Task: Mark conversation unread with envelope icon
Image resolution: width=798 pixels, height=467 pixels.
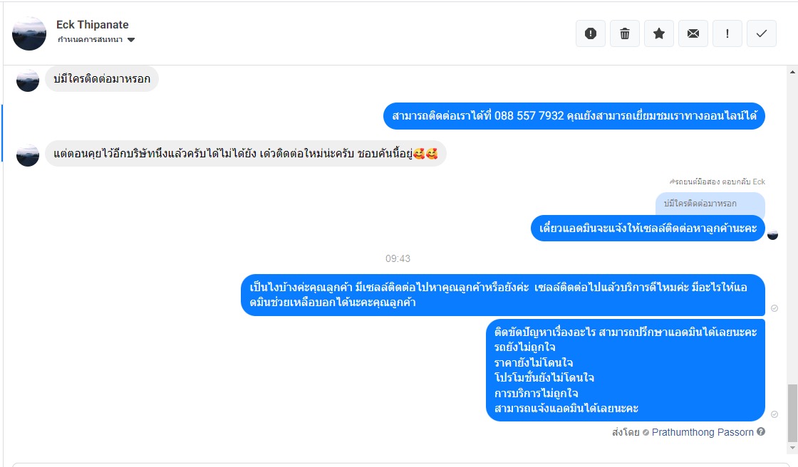Action: (x=693, y=33)
